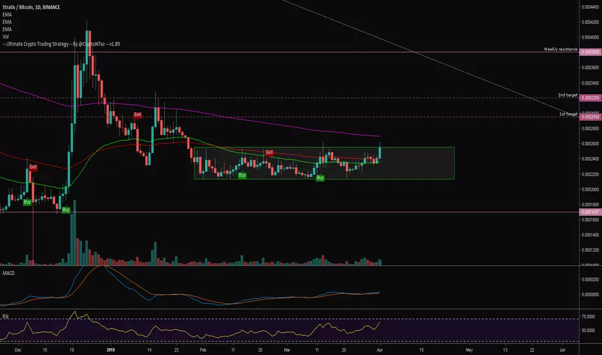Viewport: 602px width, 355px height.
Task: Click the Apr label on time axis
Action: tap(379, 350)
